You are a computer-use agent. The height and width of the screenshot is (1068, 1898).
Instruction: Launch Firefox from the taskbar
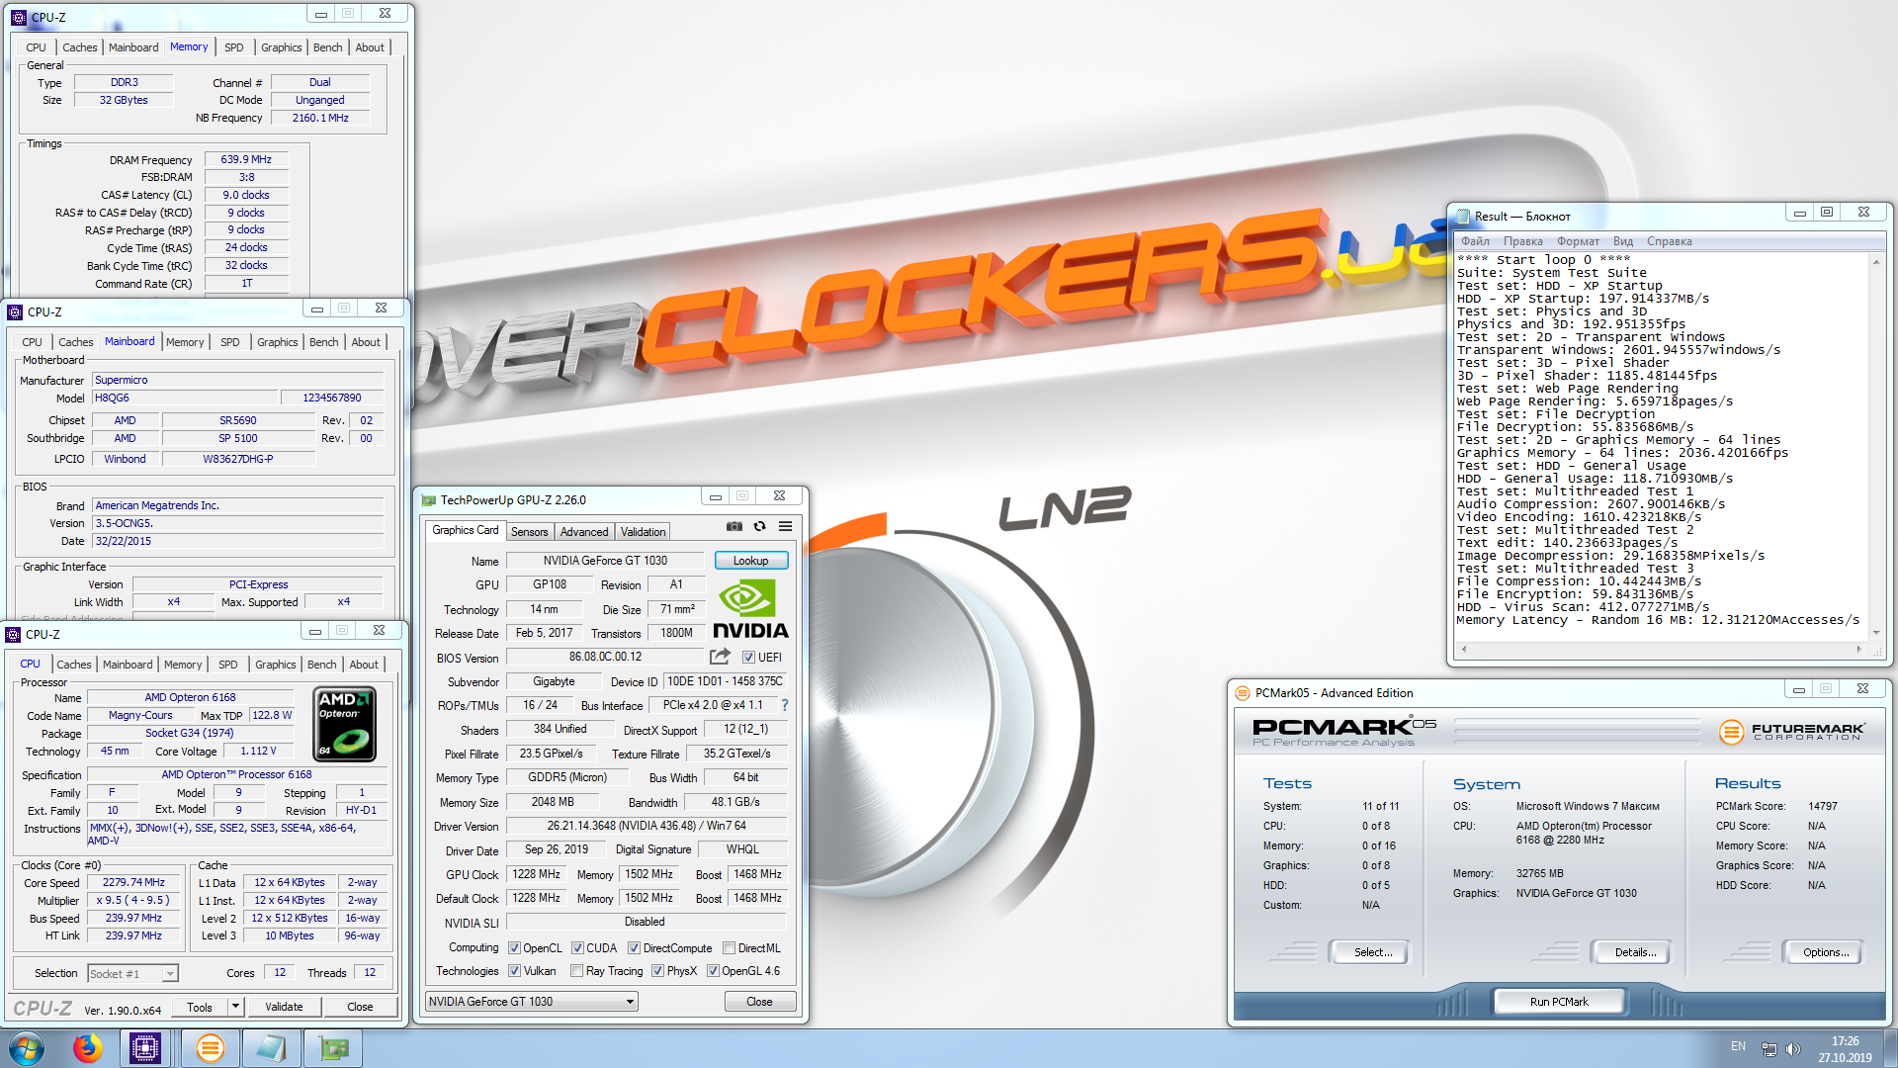(87, 1048)
